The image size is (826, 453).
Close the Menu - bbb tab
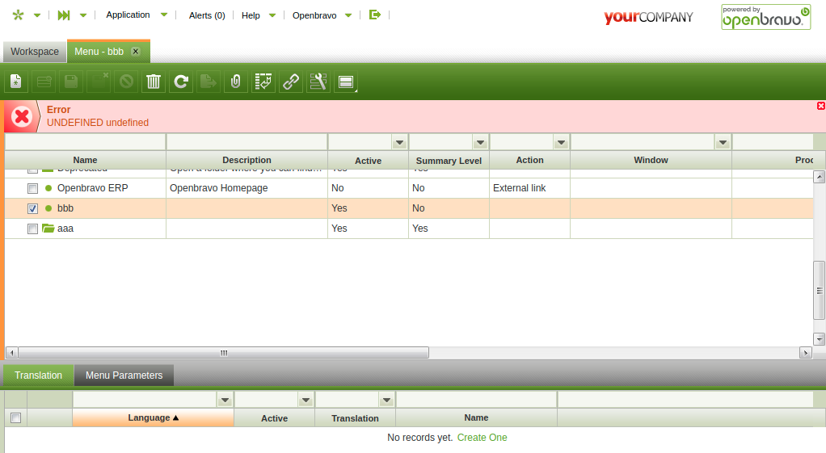[x=136, y=51]
